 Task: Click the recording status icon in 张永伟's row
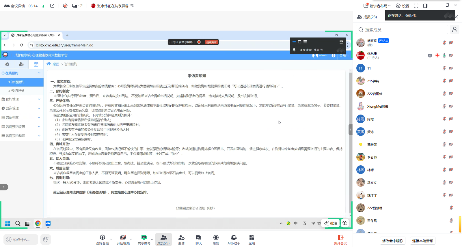[437, 55]
